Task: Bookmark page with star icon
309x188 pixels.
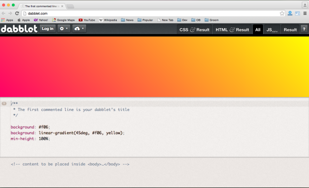Action: (x=282, y=13)
